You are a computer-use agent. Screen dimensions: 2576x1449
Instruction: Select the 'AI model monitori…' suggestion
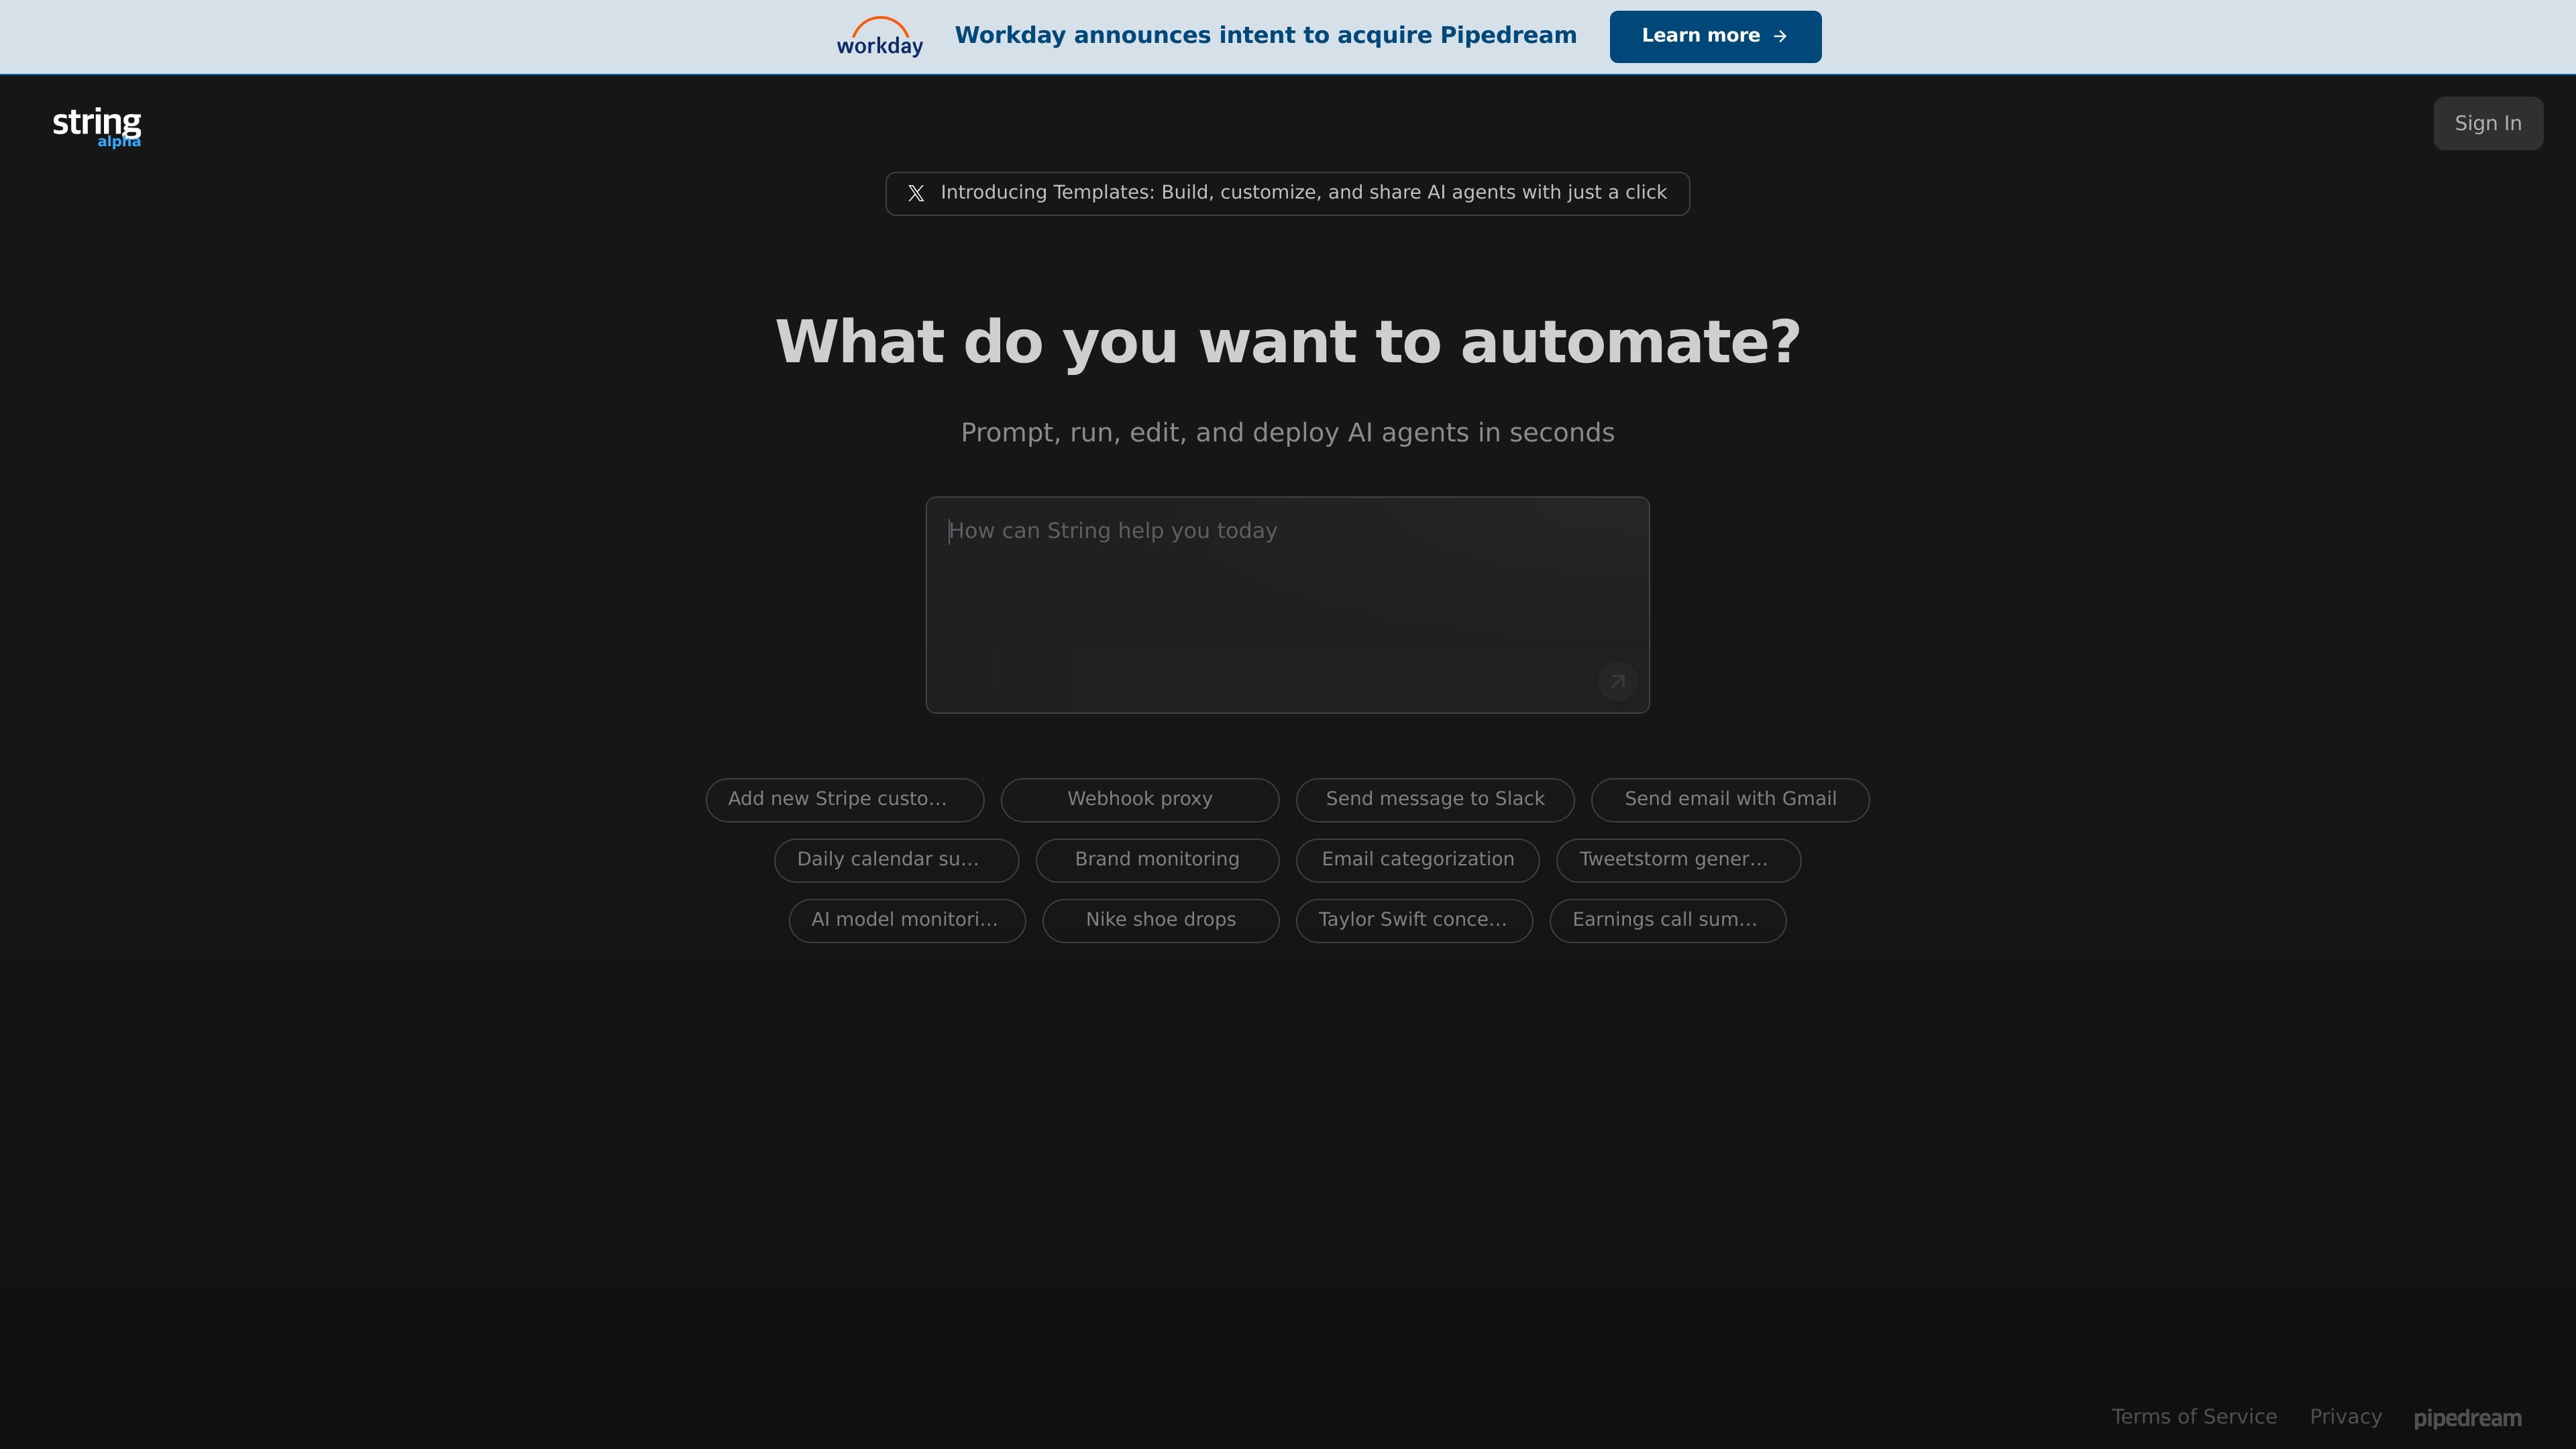click(907, 921)
